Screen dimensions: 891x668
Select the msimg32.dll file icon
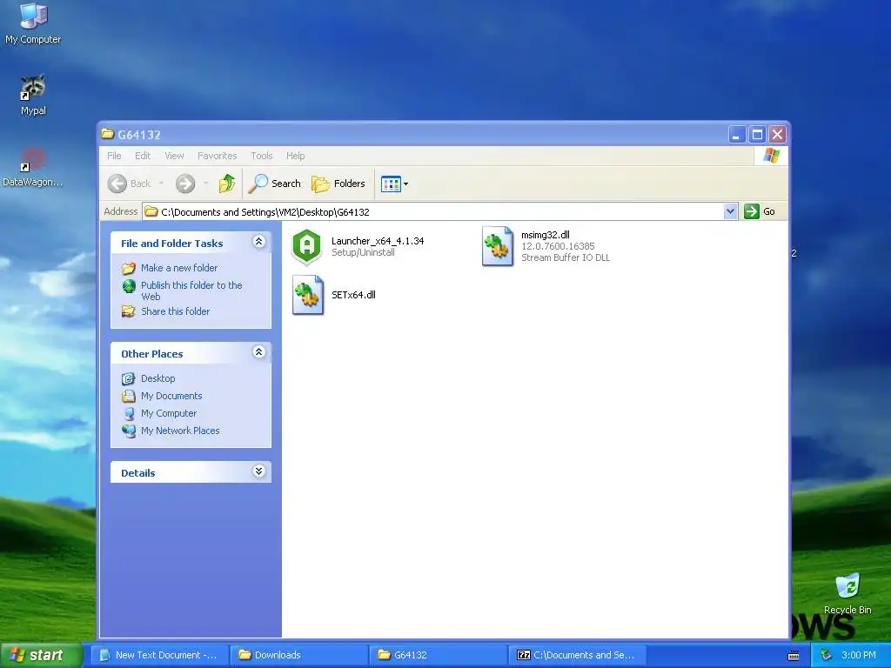(497, 246)
